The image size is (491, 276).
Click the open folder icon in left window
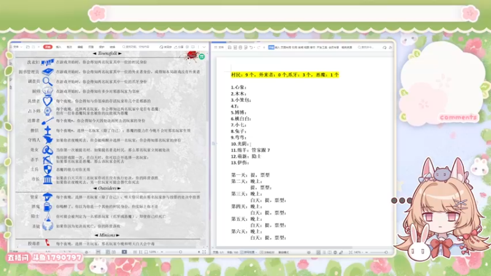click(28, 47)
